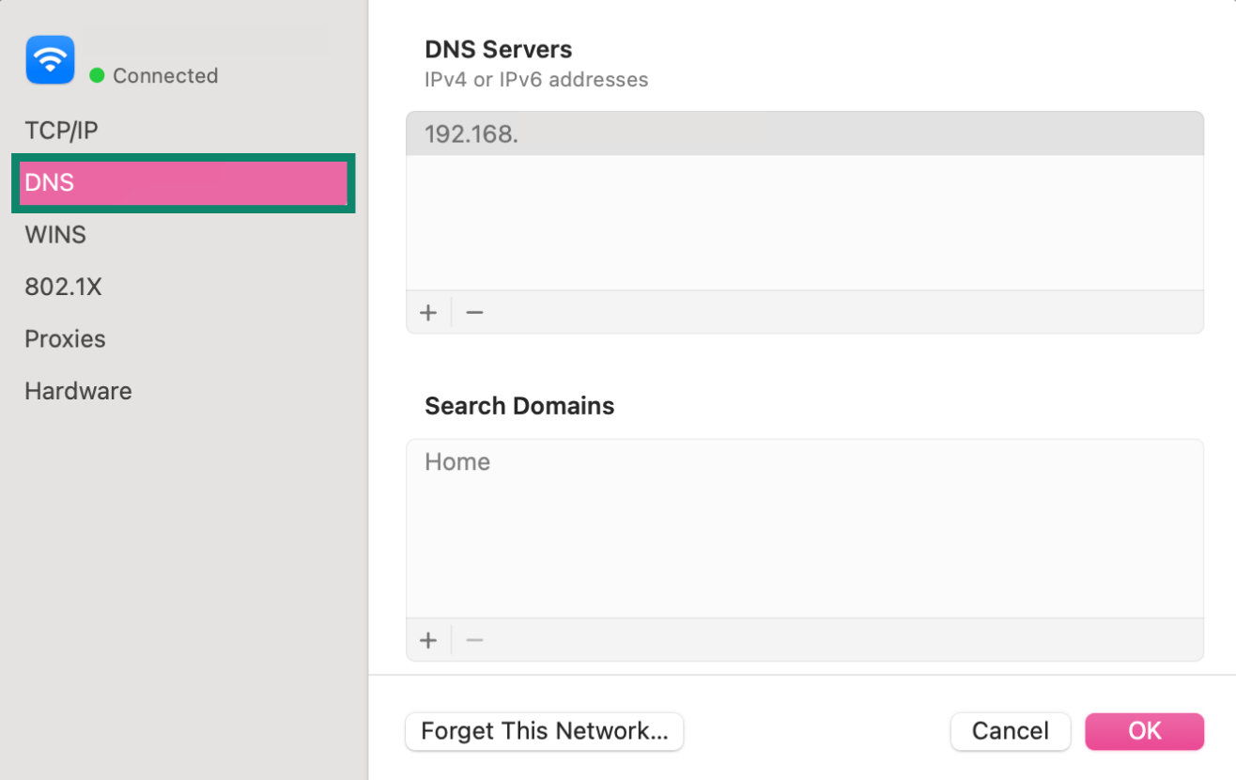Cancel the DNS configuration changes
1236x780 pixels.
(x=1010, y=731)
